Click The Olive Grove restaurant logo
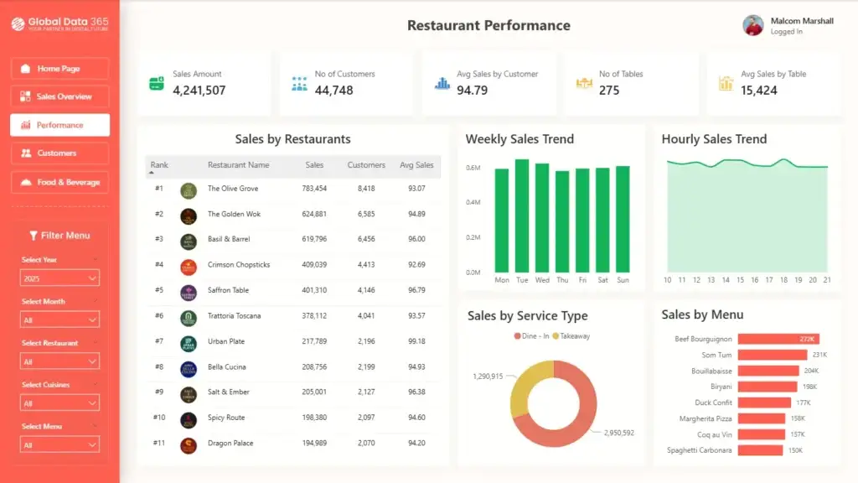Viewport: 858px width, 483px height. (x=189, y=190)
